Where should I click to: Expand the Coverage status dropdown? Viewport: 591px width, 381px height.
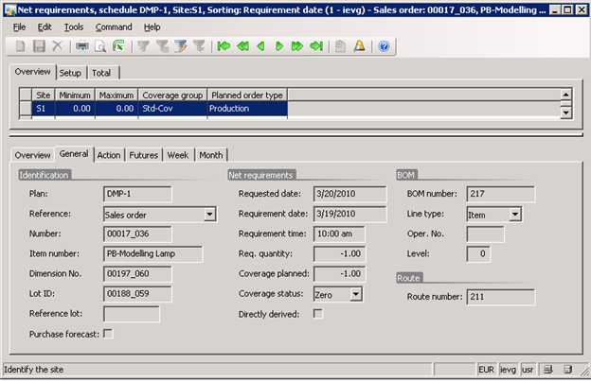(x=355, y=295)
